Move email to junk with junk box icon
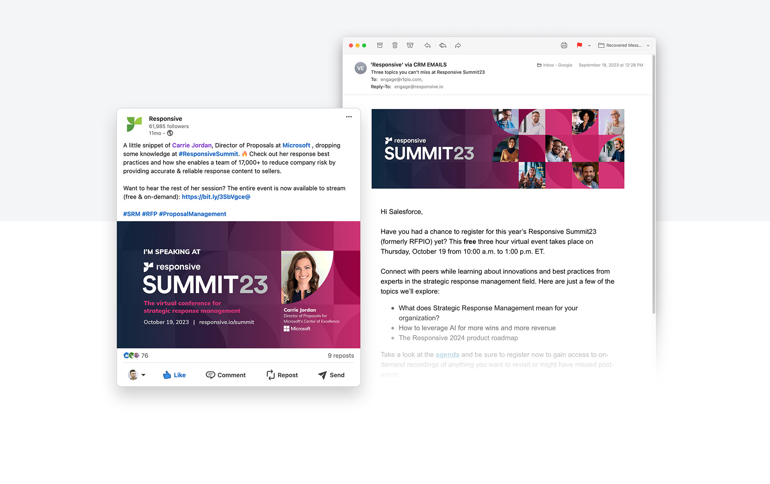The width and height of the screenshot is (770, 484). point(410,45)
